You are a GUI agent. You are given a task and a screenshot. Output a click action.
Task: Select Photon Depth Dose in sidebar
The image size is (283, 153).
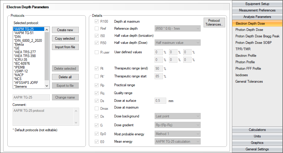pos(249,30)
